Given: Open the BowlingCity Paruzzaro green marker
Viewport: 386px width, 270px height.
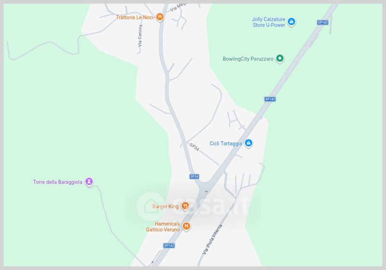Looking at the screenshot, I should pos(280,58).
